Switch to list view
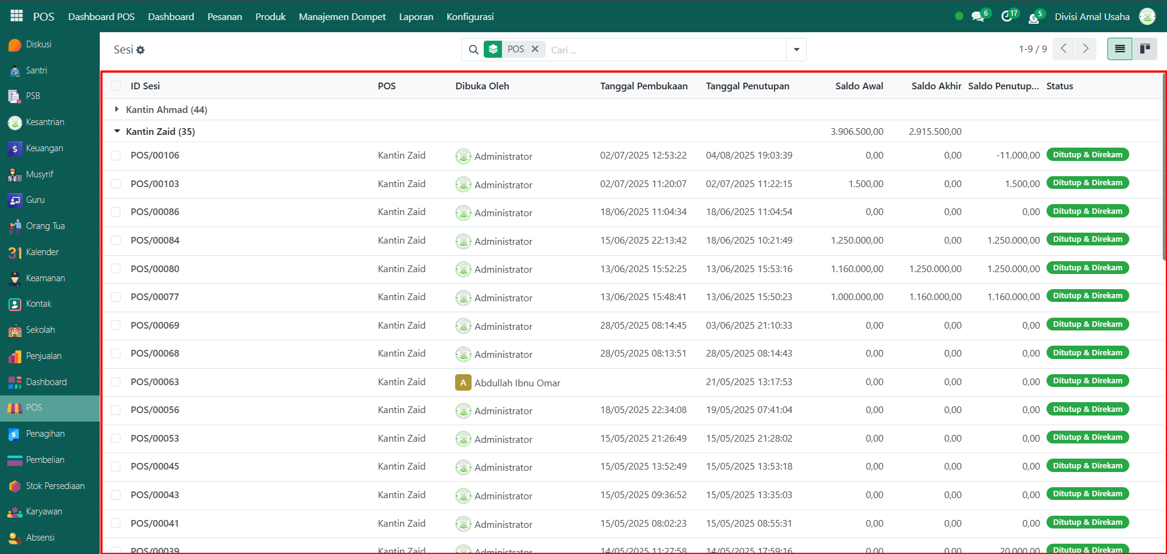Image resolution: width=1167 pixels, height=554 pixels. click(x=1120, y=49)
